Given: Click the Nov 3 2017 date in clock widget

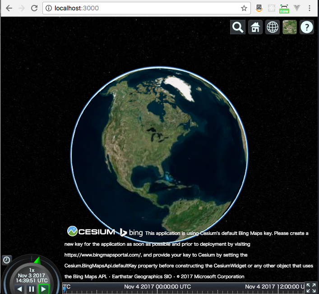Looking at the screenshot, I should (32, 276).
